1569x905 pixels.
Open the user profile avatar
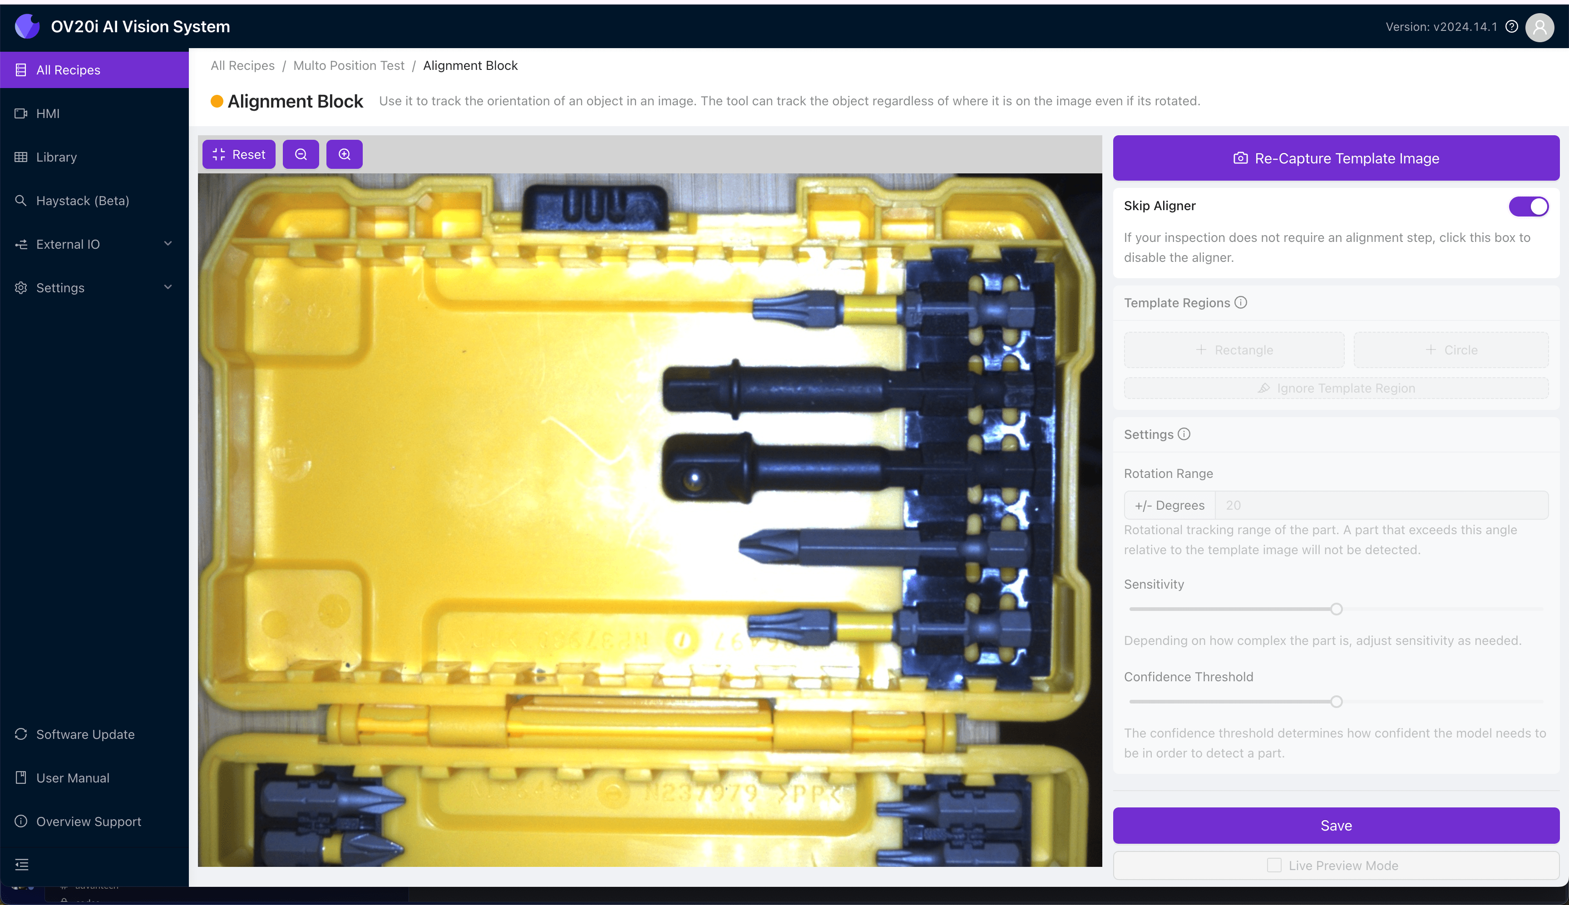(x=1539, y=27)
